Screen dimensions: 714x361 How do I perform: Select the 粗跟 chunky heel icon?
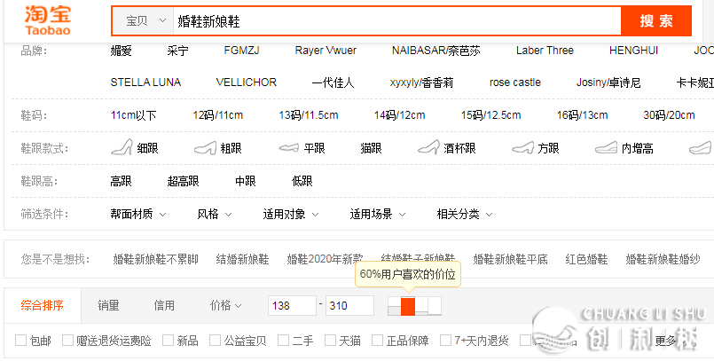click(x=205, y=147)
